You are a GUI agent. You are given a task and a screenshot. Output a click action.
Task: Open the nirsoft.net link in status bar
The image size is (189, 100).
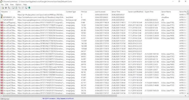pos(65,99)
